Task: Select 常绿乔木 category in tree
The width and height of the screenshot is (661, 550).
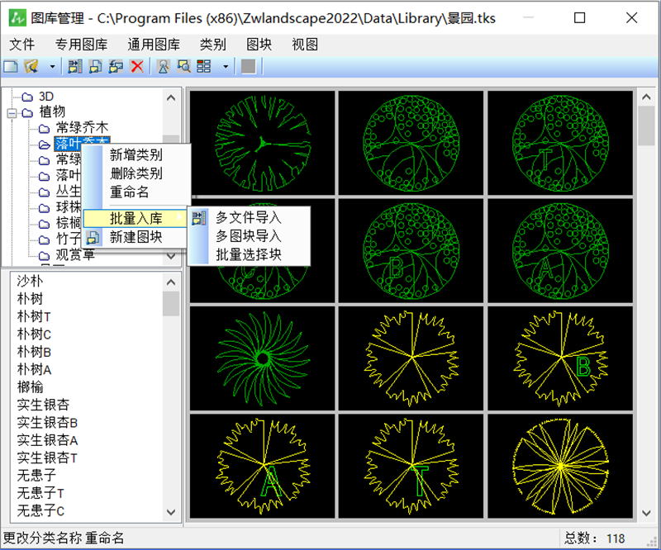Action: click(x=82, y=127)
